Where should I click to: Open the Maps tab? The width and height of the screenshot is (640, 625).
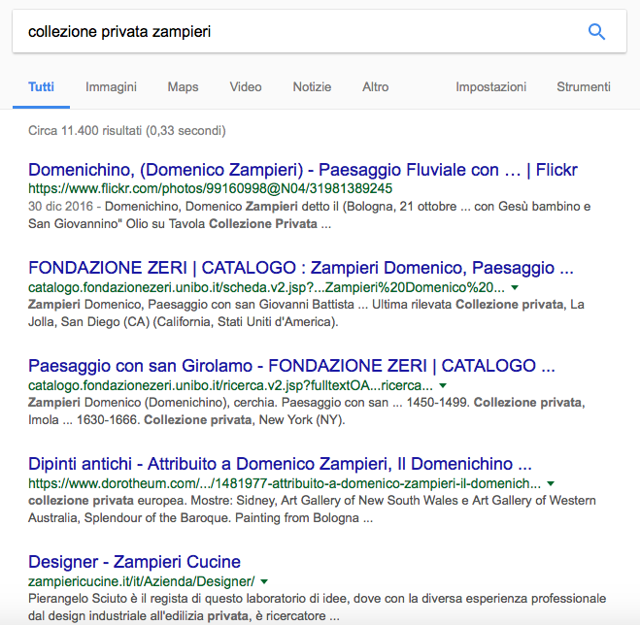pyautogui.click(x=183, y=87)
